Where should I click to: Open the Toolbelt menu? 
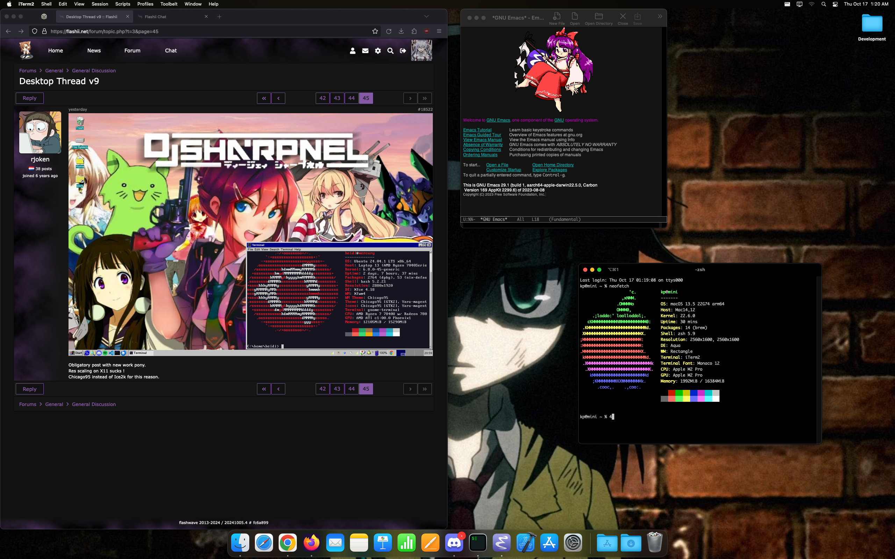tap(169, 4)
